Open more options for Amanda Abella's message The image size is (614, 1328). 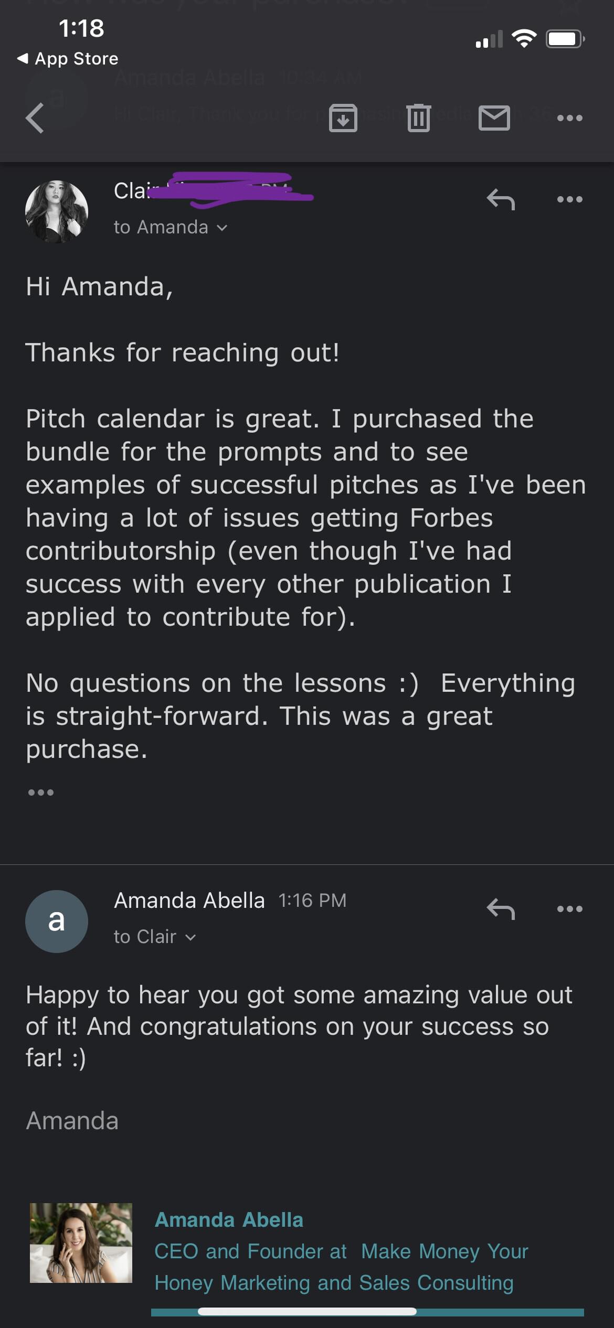point(569,909)
